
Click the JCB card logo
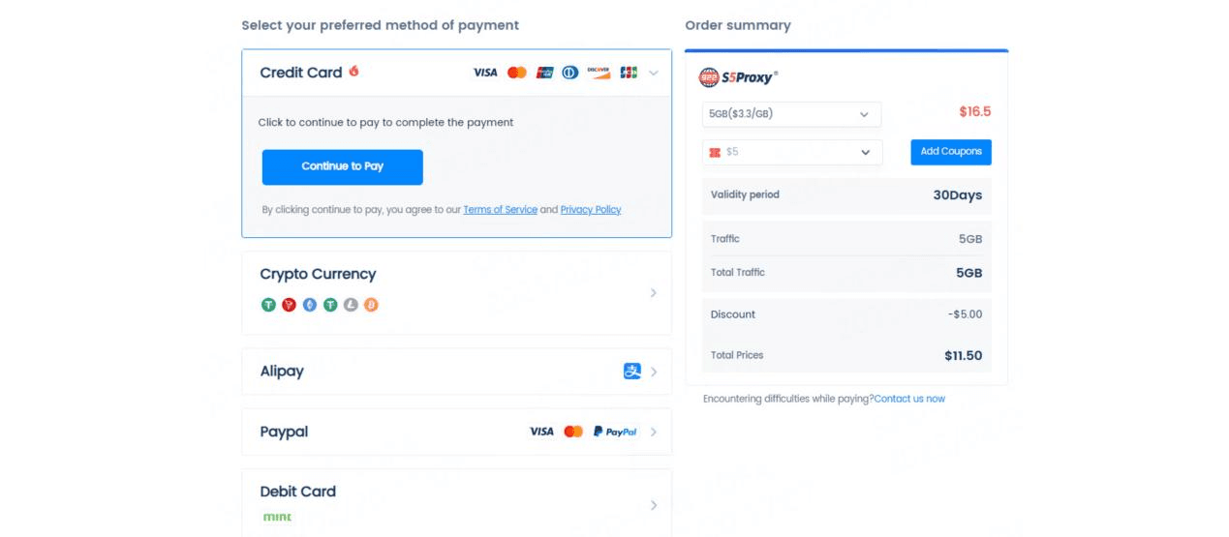(x=629, y=73)
